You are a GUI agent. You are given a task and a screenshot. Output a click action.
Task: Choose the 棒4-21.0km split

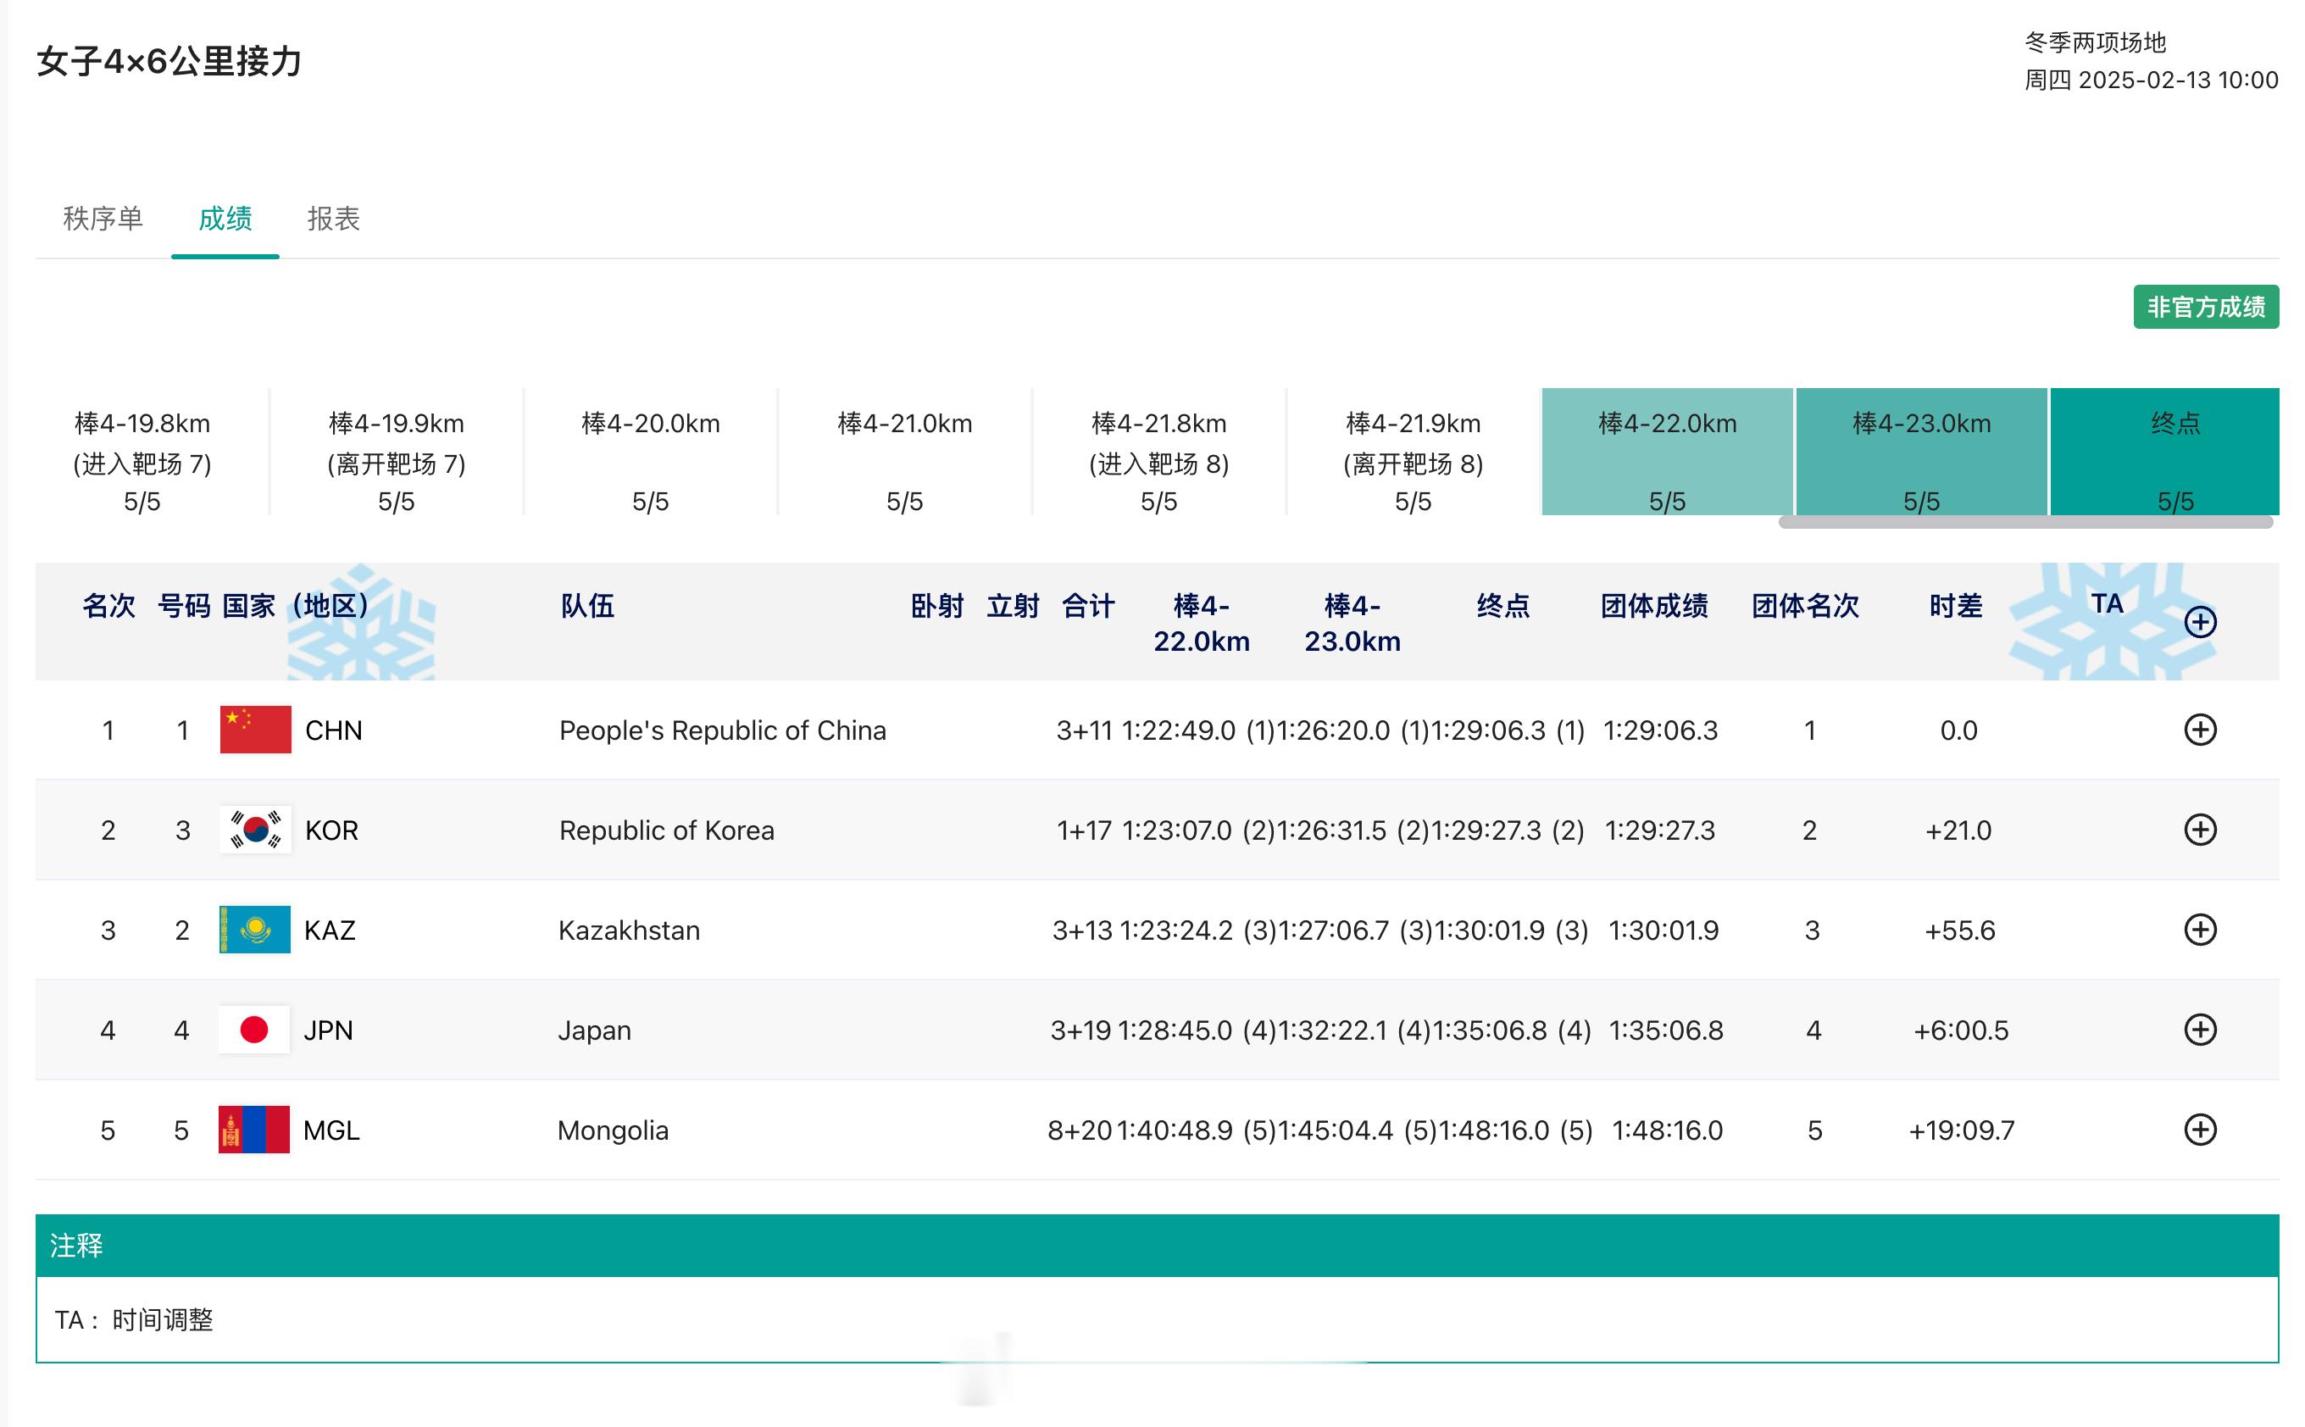pyautogui.click(x=904, y=452)
